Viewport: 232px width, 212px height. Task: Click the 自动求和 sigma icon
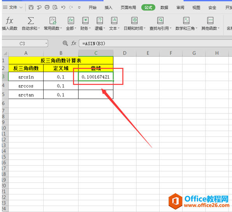(31, 20)
